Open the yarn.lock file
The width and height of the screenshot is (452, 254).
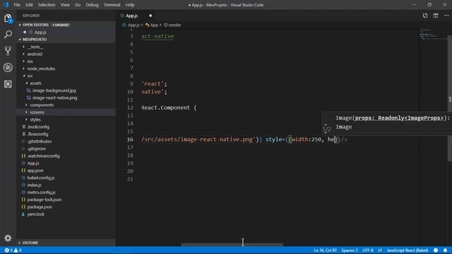[x=36, y=214]
